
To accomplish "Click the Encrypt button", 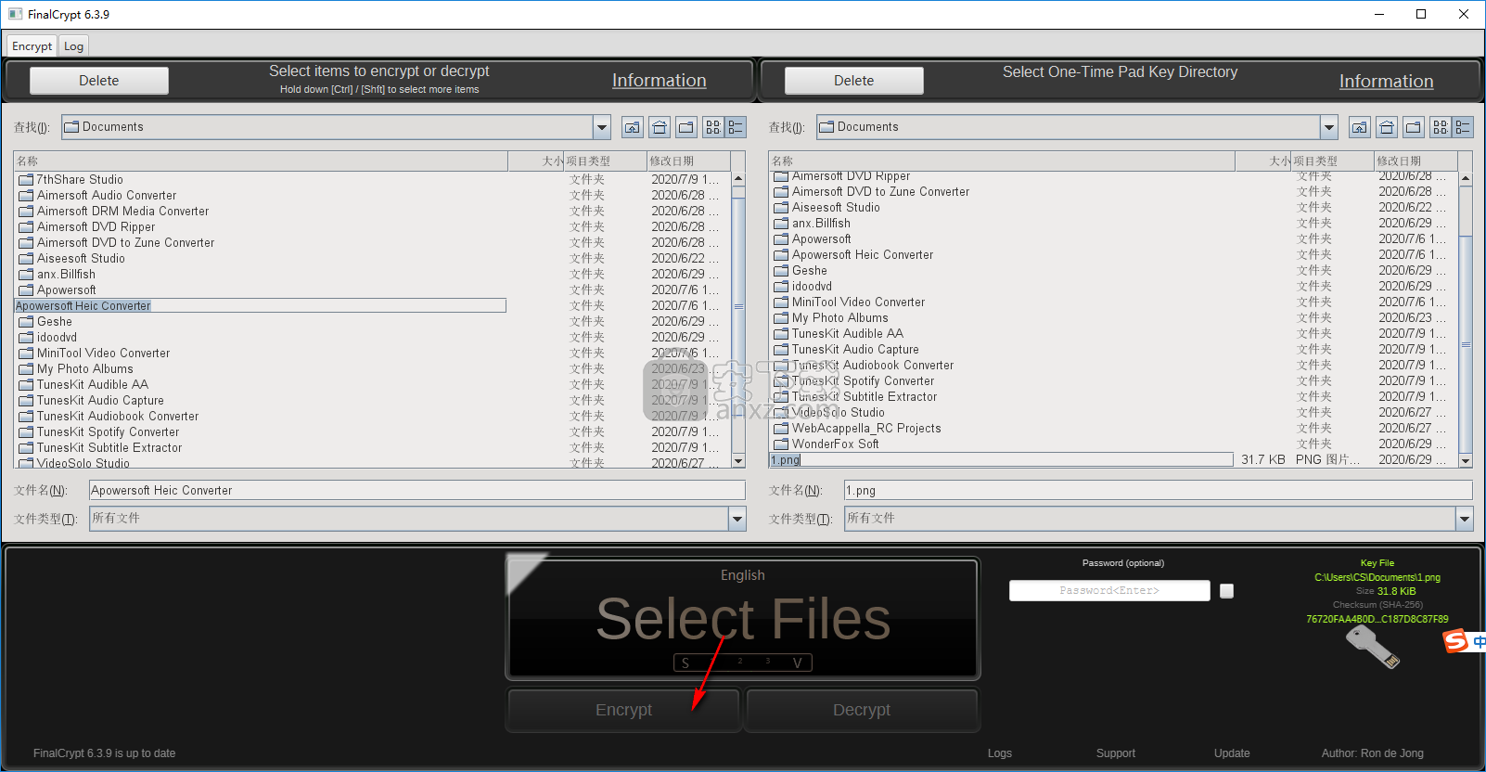I will (x=623, y=710).
